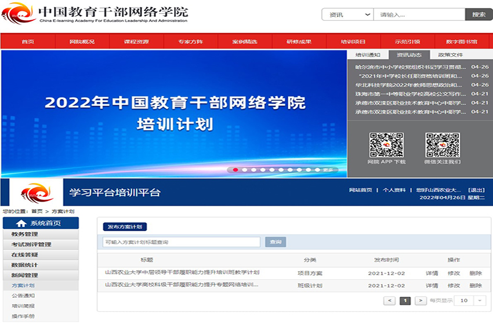Click the 发布方案计划 button

[x=125, y=227]
